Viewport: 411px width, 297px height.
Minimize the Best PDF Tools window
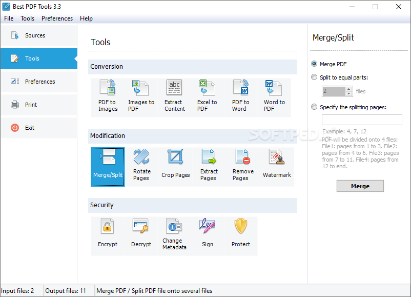pyautogui.click(x=352, y=7)
